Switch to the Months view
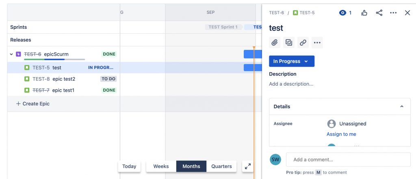This screenshot has width=416, height=179. 191,166
